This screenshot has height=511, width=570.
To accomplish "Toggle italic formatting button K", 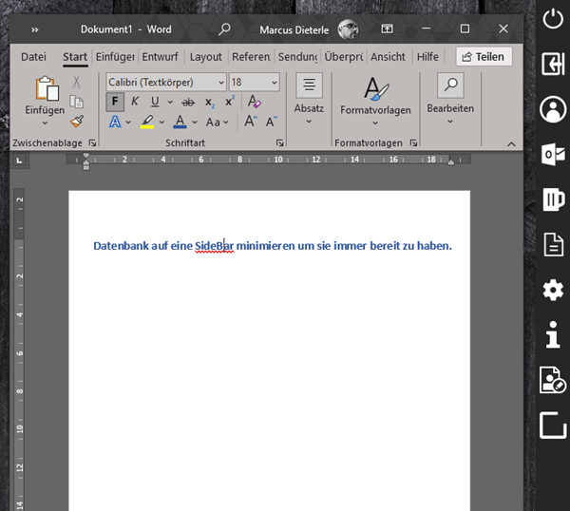I will pos(135,102).
